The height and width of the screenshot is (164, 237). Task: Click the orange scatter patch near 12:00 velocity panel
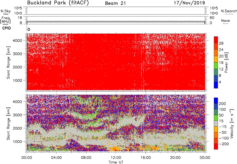(114, 149)
